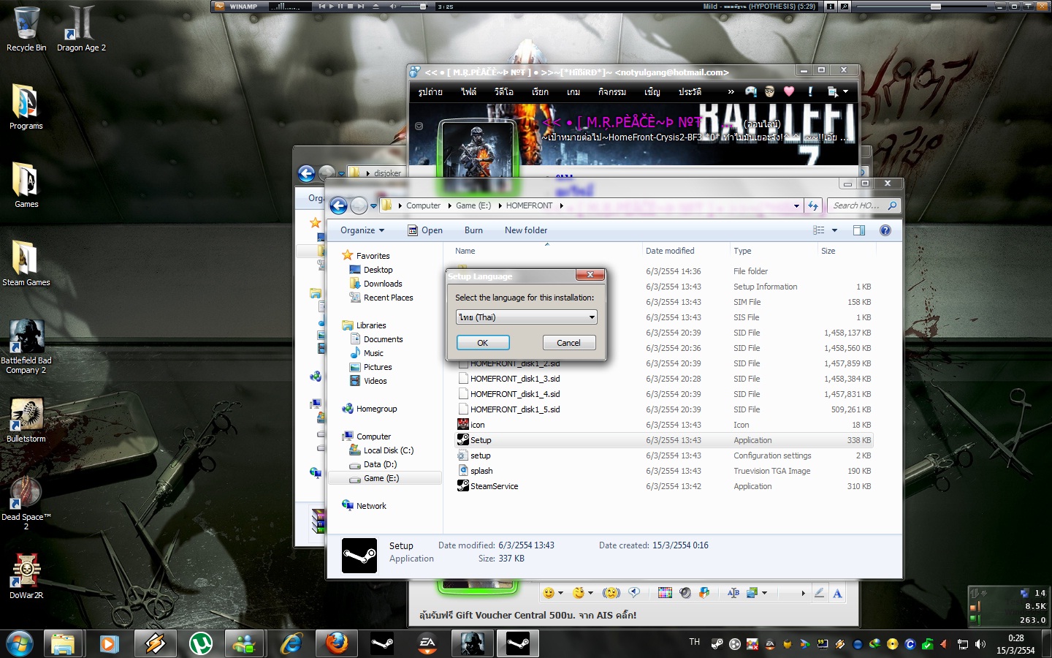Click the Explorer search box
1052x658 pixels.
click(863, 205)
